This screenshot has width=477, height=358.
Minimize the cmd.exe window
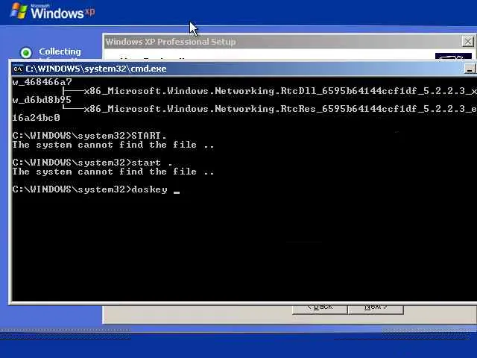pos(470,69)
